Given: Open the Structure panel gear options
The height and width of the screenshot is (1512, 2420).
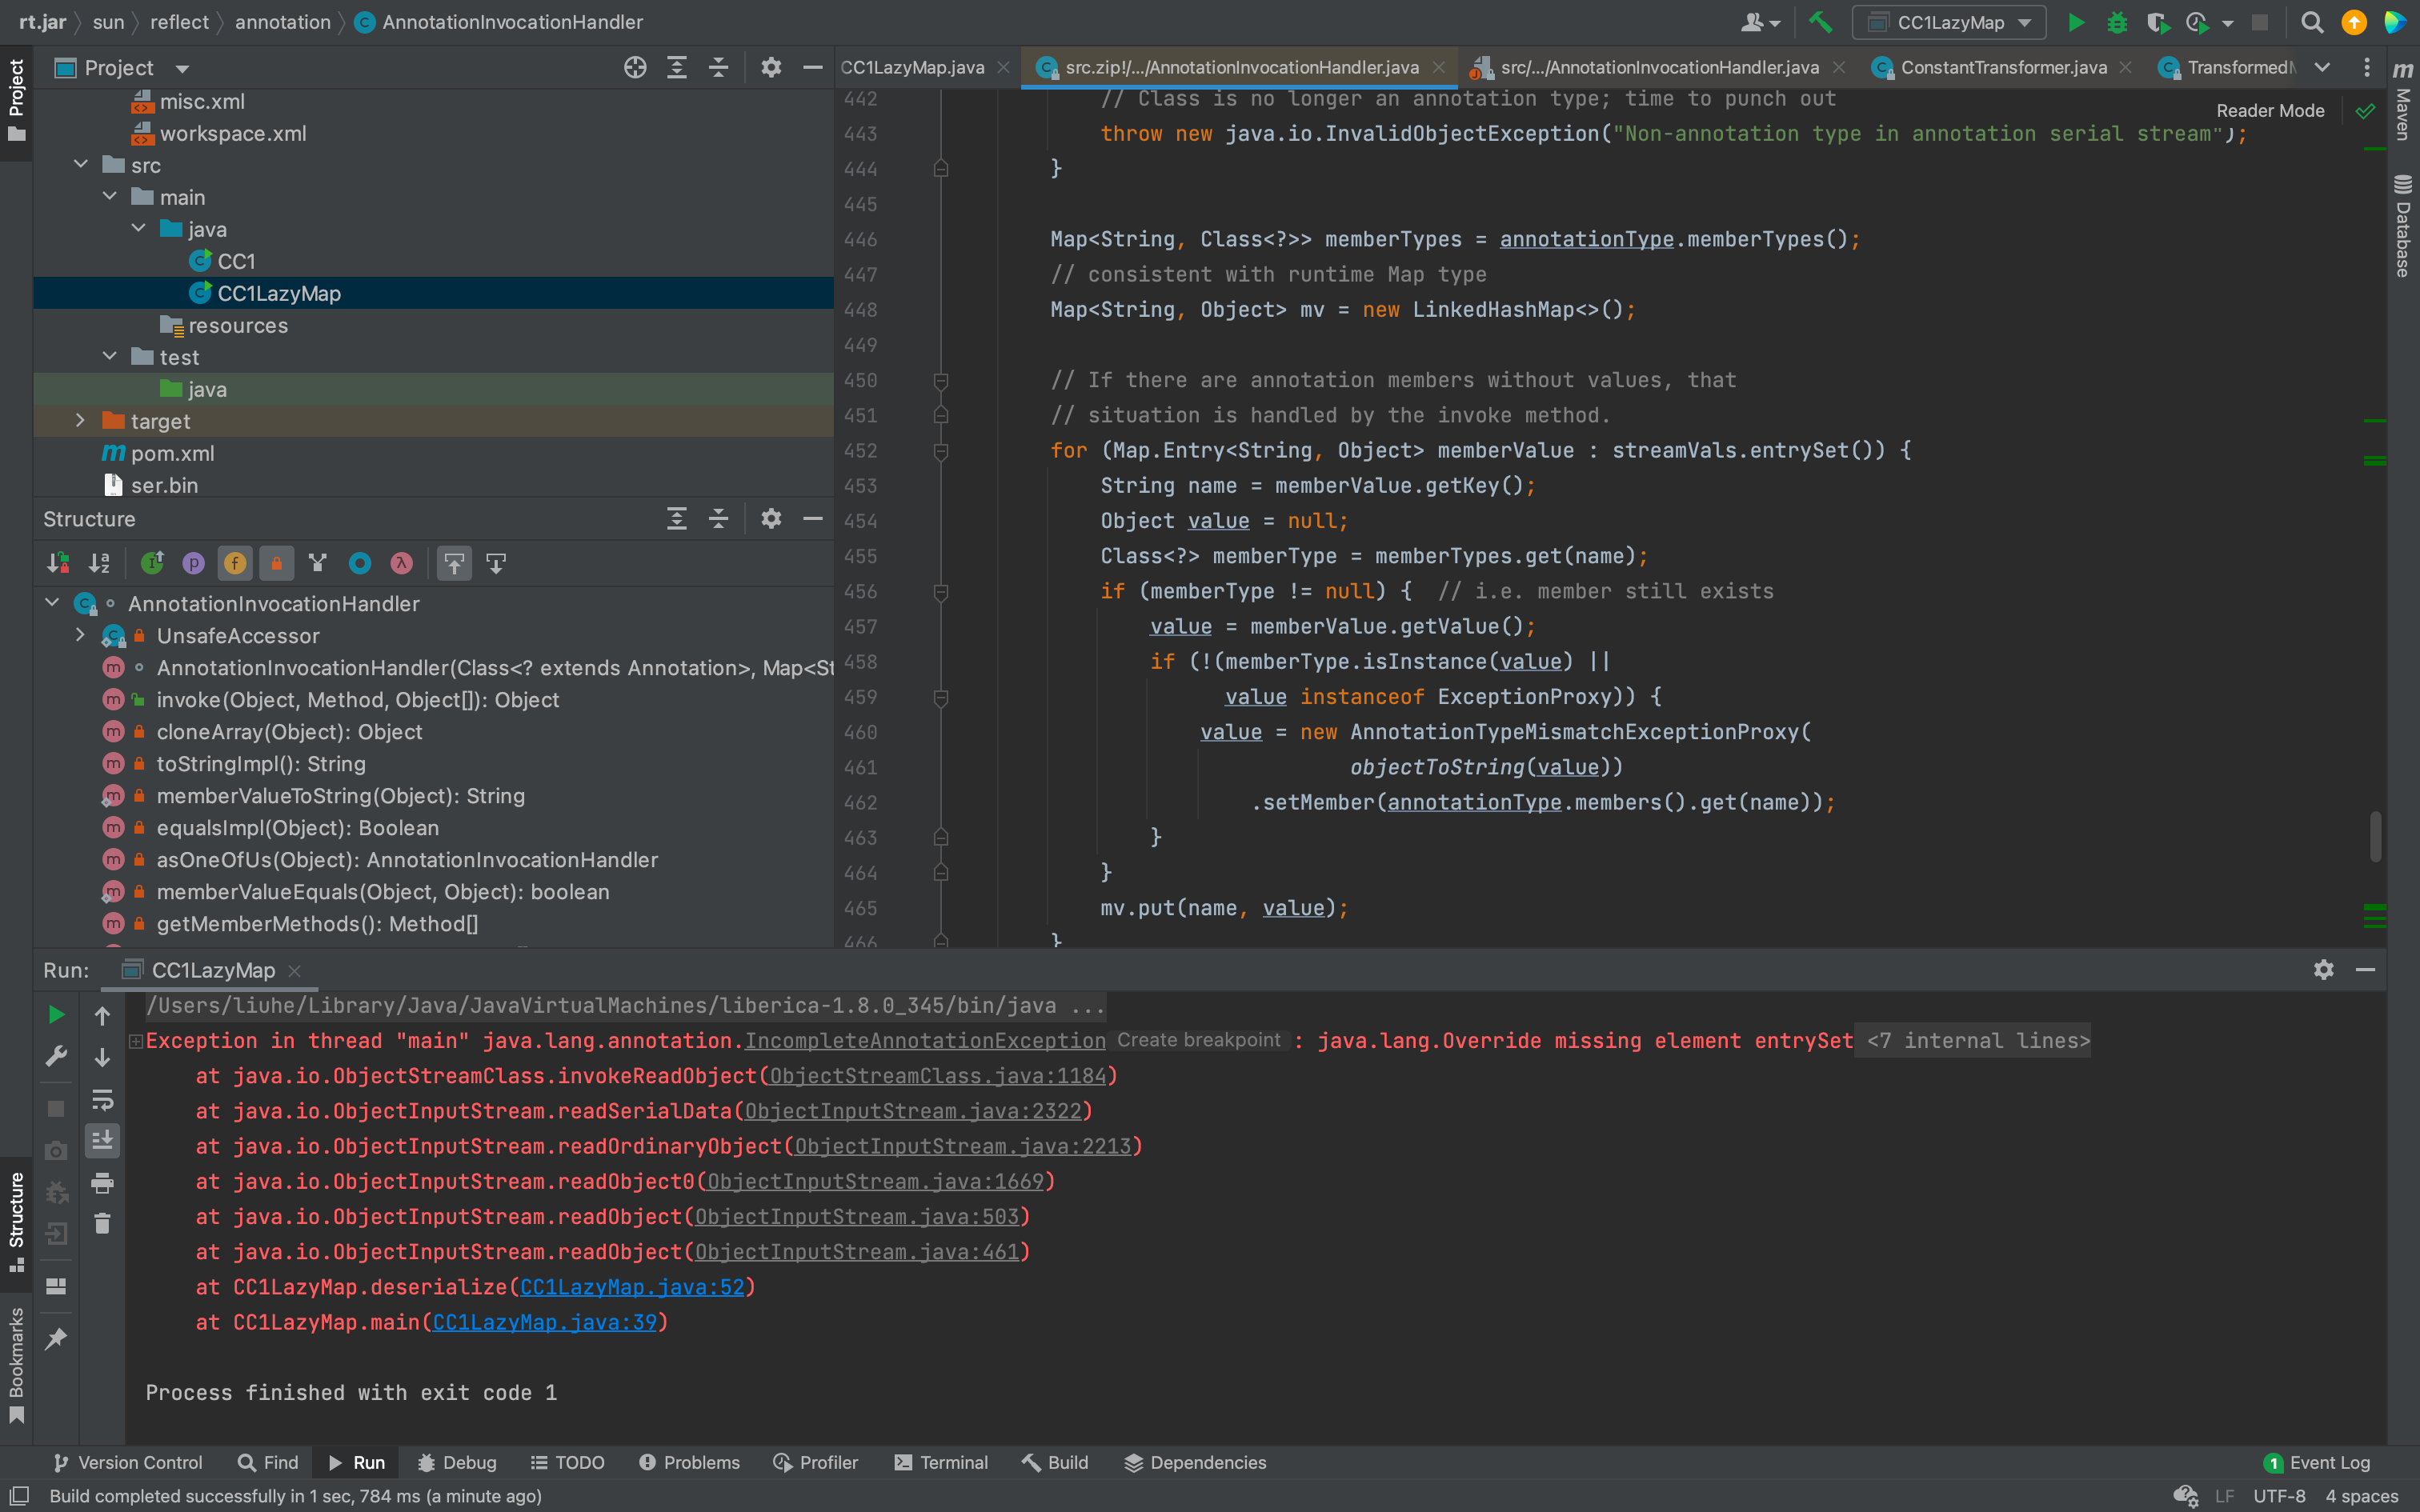Looking at the screenshot, I should pos(770,518).
